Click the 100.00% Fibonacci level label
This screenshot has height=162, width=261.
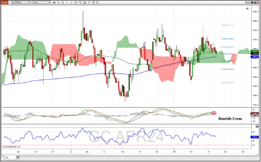point(228,83)
